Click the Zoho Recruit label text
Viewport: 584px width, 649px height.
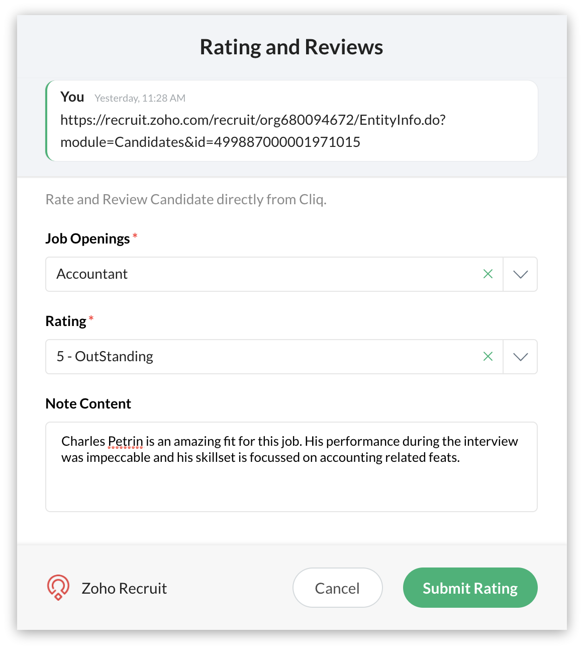click(124, 588)
